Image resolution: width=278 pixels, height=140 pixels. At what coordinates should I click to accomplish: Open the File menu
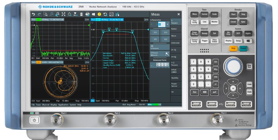(x=33, y=105)
